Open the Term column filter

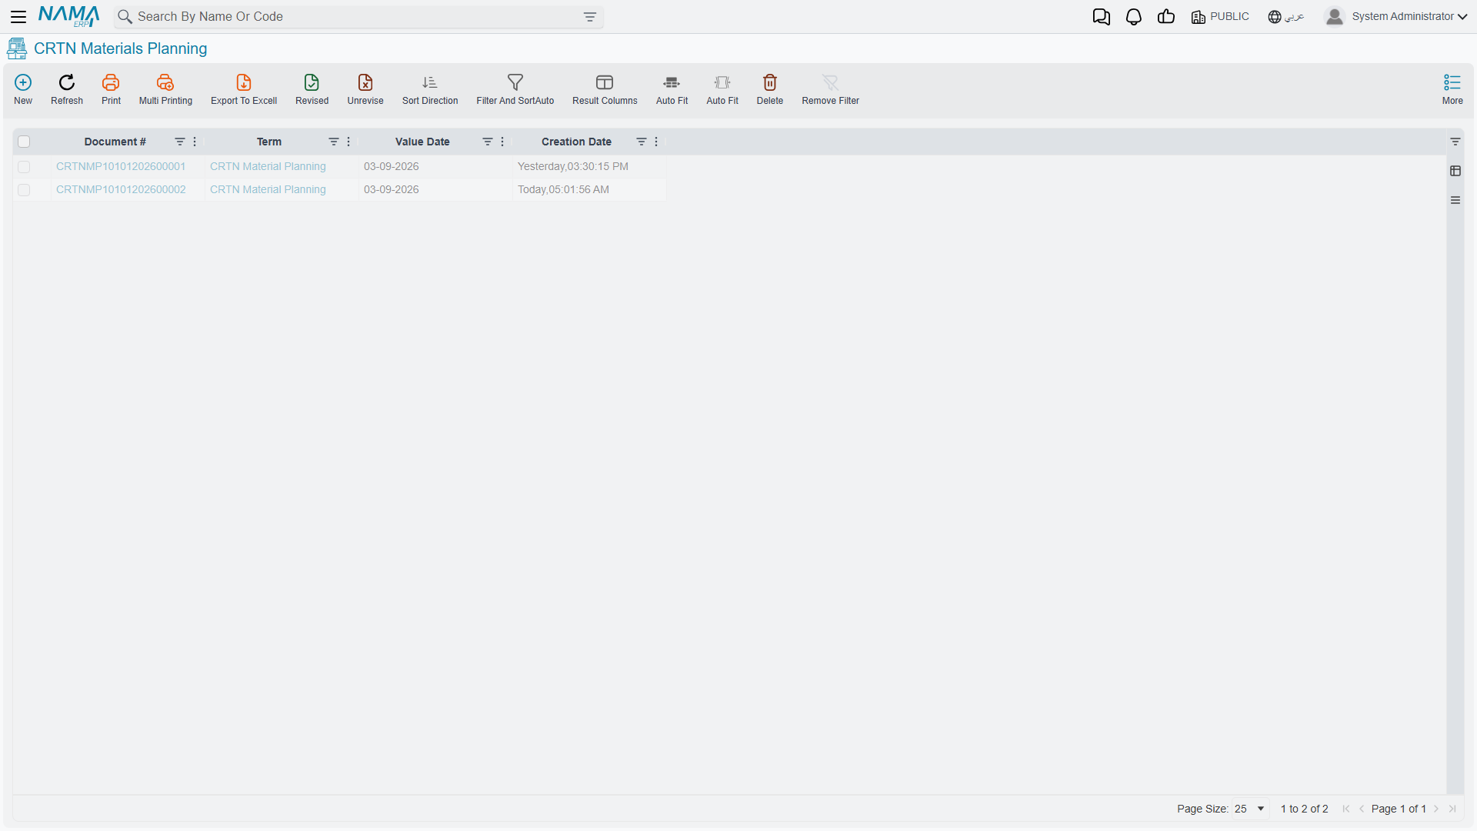click(x=334, y=142)
